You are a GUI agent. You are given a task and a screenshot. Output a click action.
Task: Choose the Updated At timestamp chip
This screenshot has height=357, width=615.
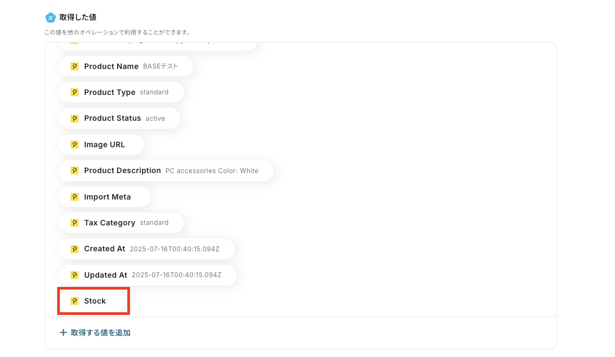(x=147, y=275)
